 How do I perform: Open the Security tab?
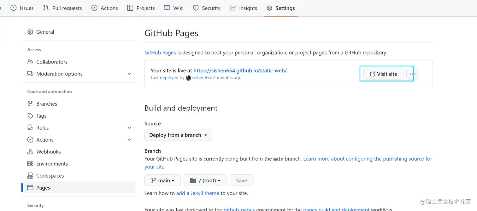(207, 8)
